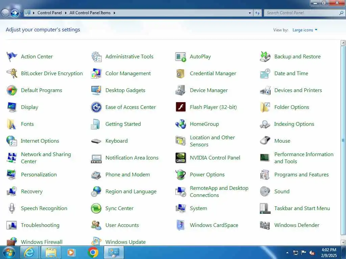Open the Phone and Modem link
Viewport: 346px width, 259px height.
point(127,175)
